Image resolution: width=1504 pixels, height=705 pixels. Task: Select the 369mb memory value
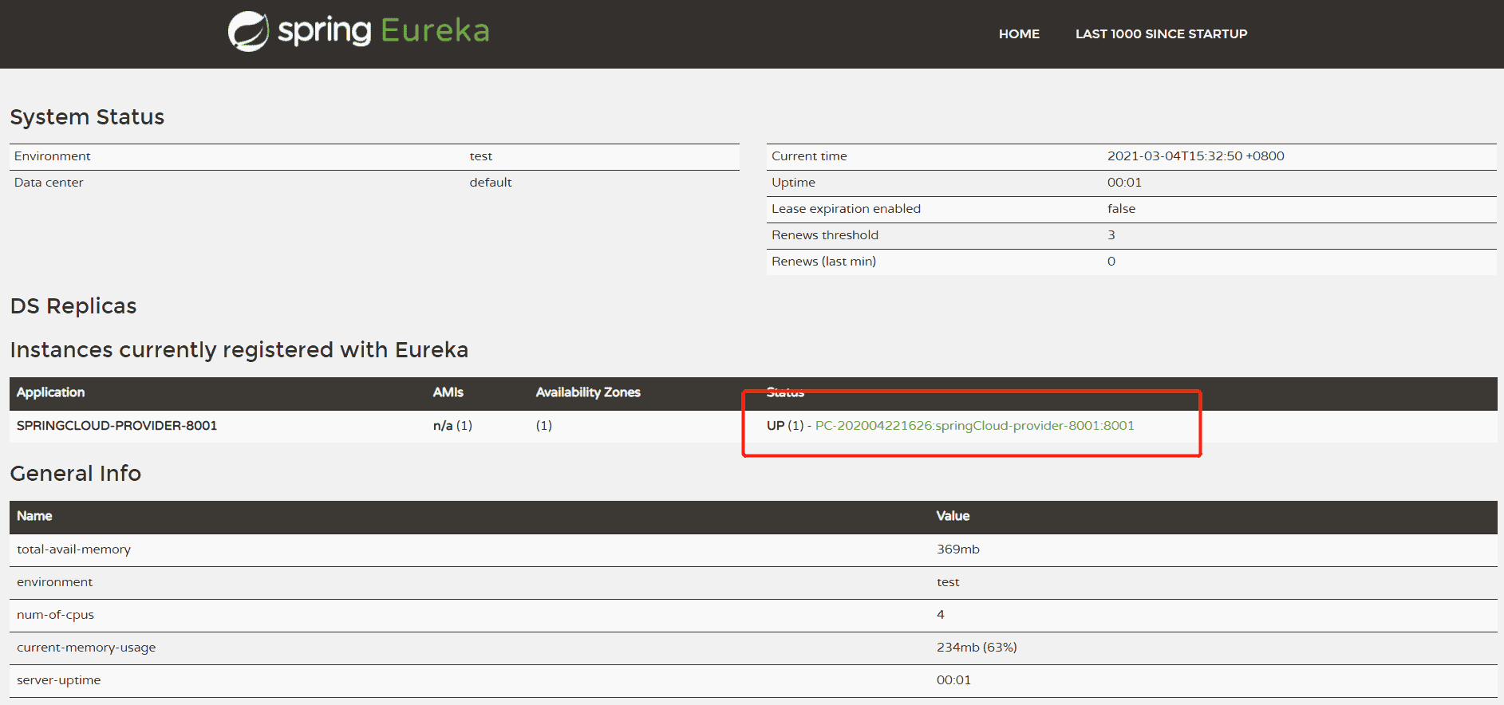click(957, 549)
